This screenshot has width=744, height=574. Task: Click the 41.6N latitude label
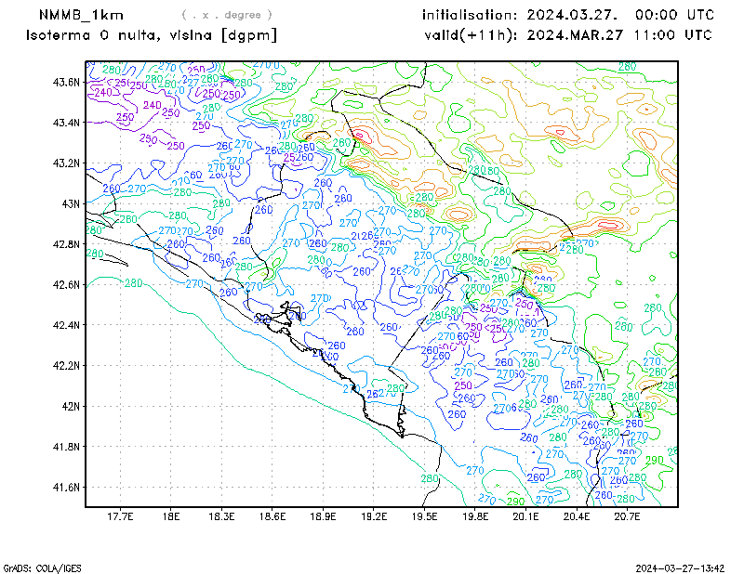tap(66, 488)
